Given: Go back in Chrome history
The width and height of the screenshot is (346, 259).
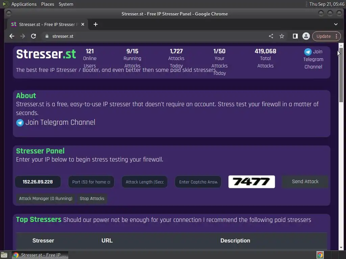Looking at the screenshot, I should [x=12, y=36].
